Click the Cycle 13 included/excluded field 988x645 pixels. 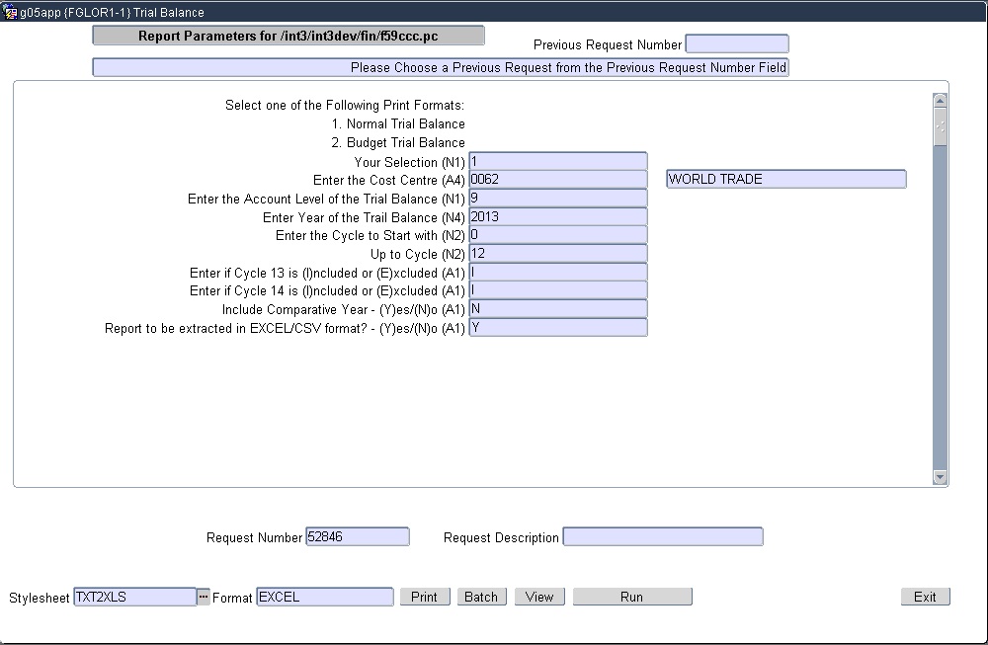click(558, 273)
